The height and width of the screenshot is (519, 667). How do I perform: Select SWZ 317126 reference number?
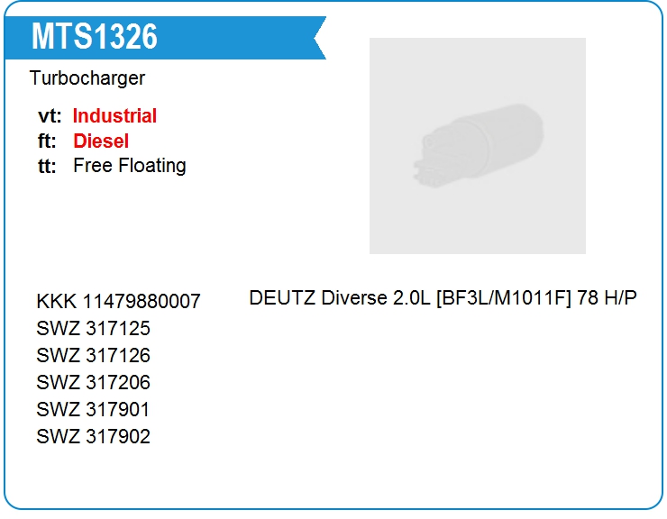(93, 355)
